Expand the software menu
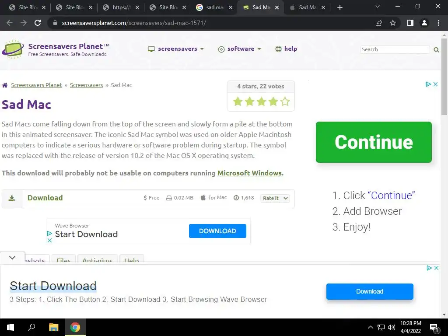This screenshot has height=336, width=448. coord(239,49)
